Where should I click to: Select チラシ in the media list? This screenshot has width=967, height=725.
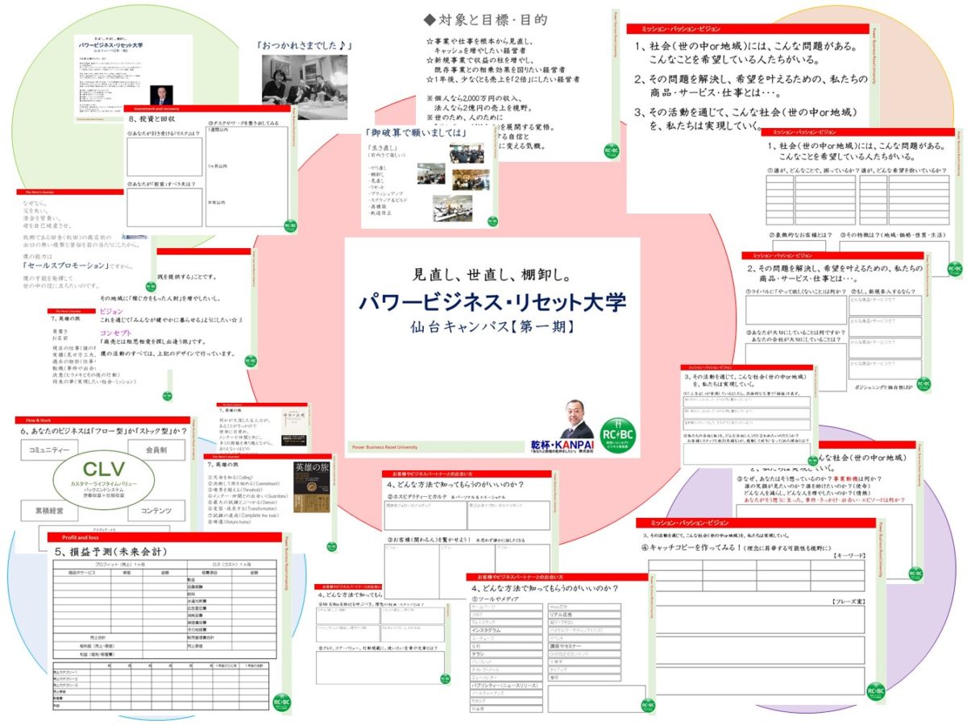click(x=505, y=654)
